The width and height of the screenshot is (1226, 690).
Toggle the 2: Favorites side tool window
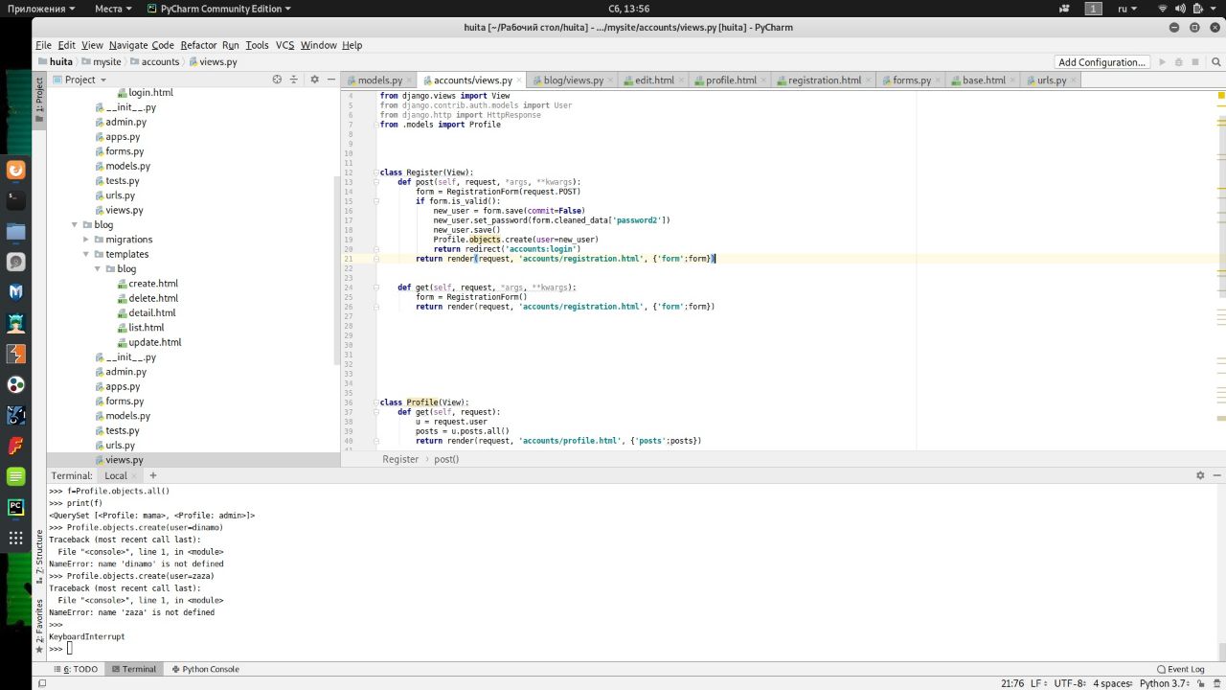39,626
